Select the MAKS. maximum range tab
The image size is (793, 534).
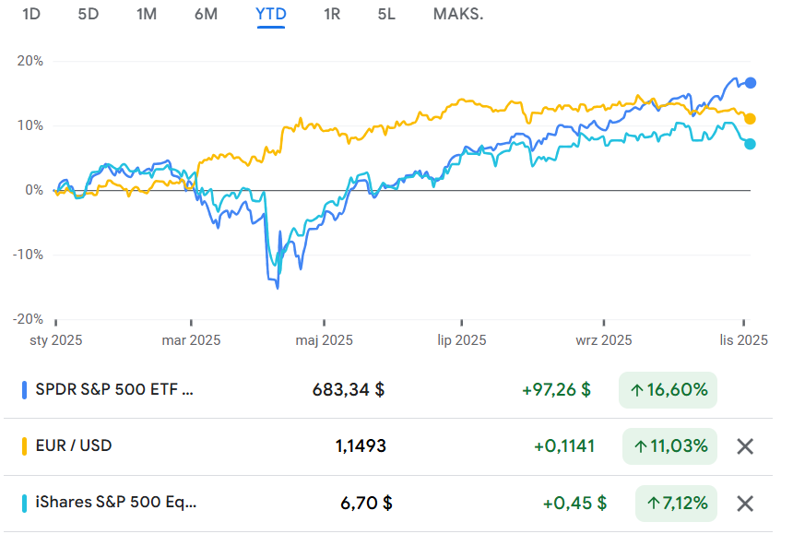[458, 14]
